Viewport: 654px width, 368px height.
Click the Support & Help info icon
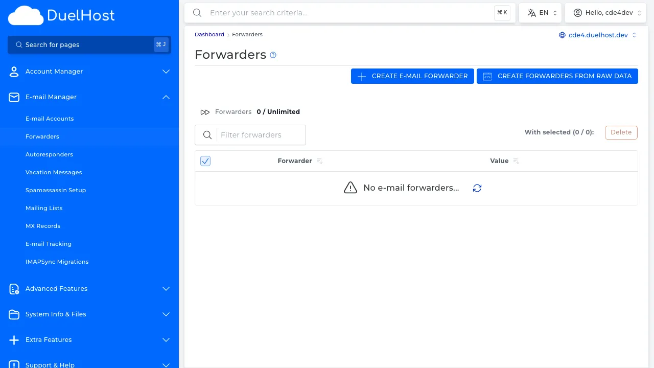point(14,364)
